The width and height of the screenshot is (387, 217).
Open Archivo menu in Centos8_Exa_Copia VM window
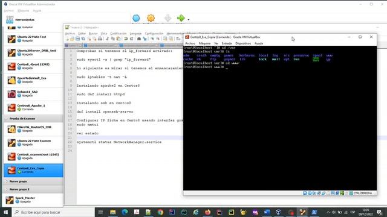190,43
